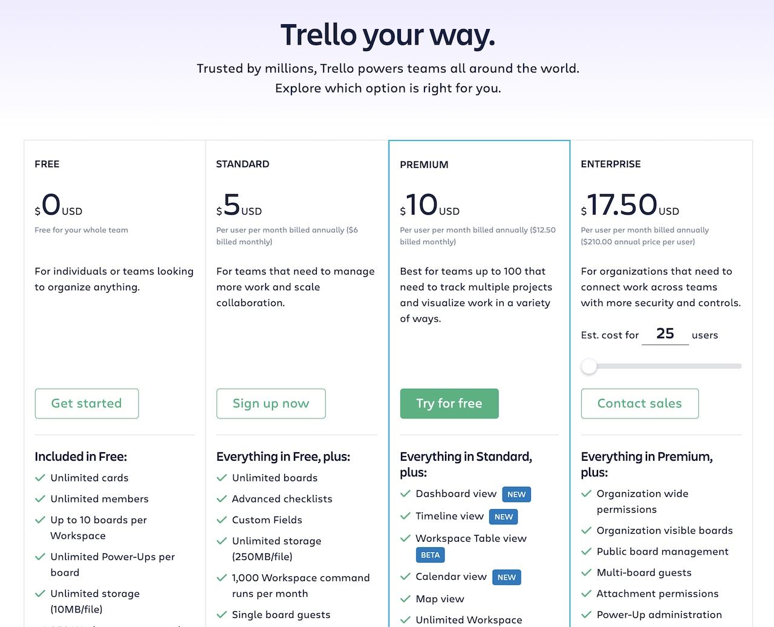This screenshot has height=627, width=774.
Task: Click the Power-Up administration feature text
Action: coord(659,615)
